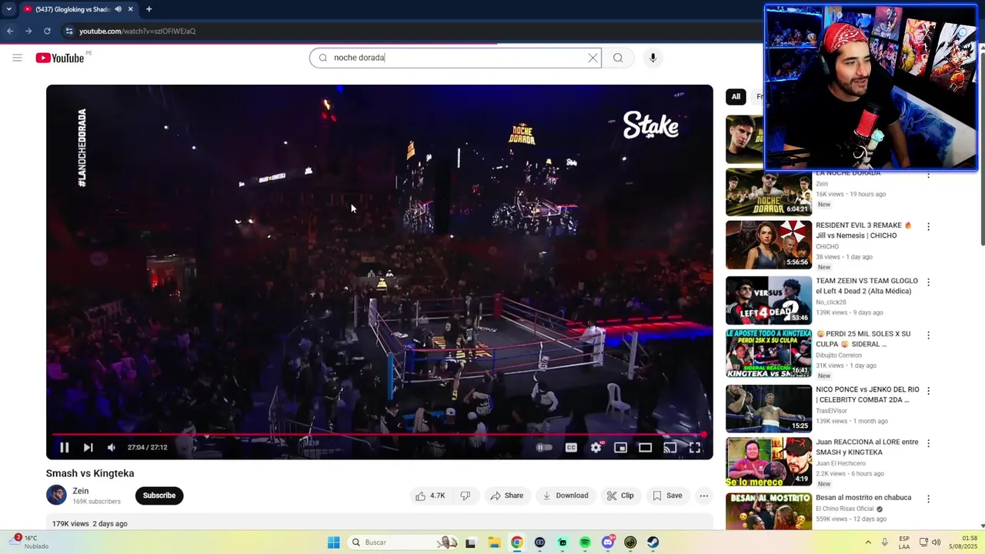
Task: Submit search with magnifier button
Action: (x=618, y=58)
